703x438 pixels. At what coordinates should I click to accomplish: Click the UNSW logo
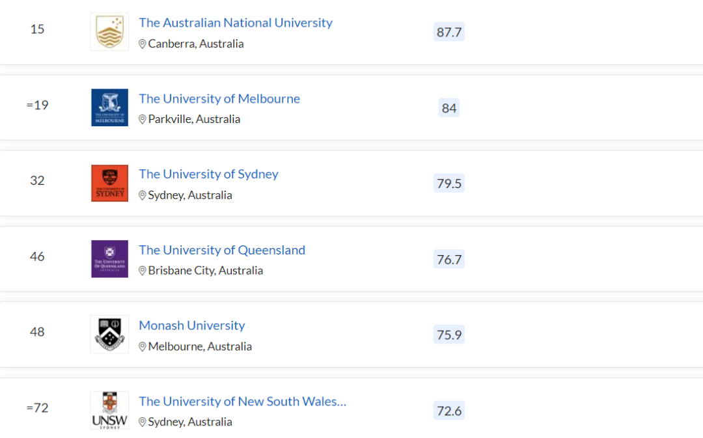109,410
